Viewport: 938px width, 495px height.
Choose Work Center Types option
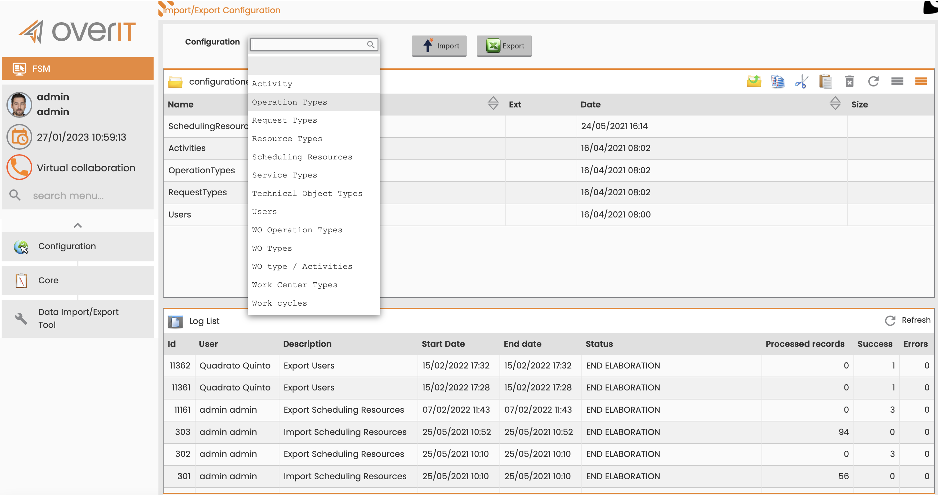[x=314, y=285]
